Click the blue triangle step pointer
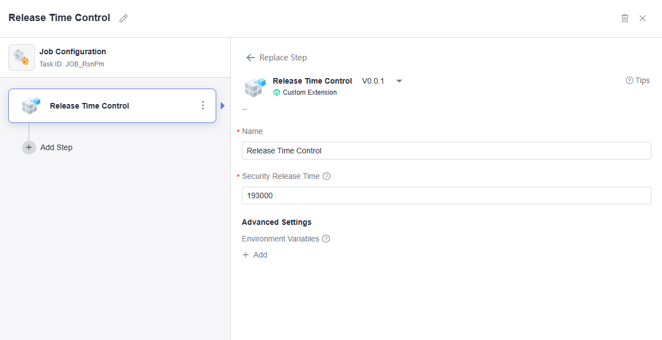This screenshot has height=340, width=662. click(223, 106)
